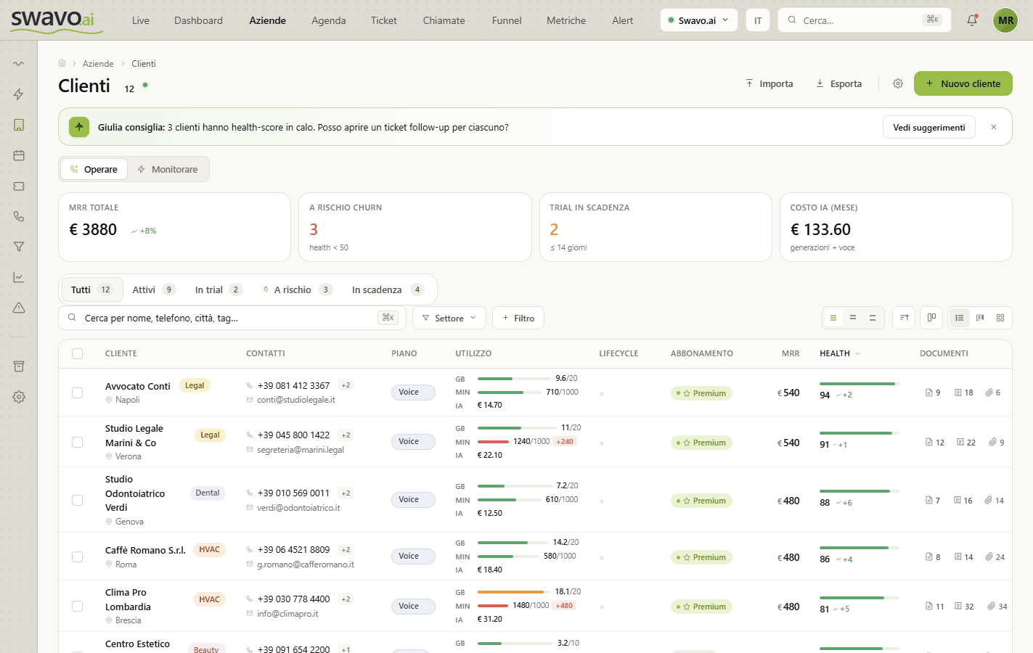The width and height of the screenshot is (1033, 653).
Task: Click the sort order icon
Action: click(x=904, y=318)
